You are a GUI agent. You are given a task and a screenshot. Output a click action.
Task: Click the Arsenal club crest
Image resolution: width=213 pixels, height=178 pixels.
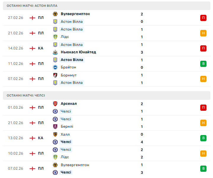[55, 104]
